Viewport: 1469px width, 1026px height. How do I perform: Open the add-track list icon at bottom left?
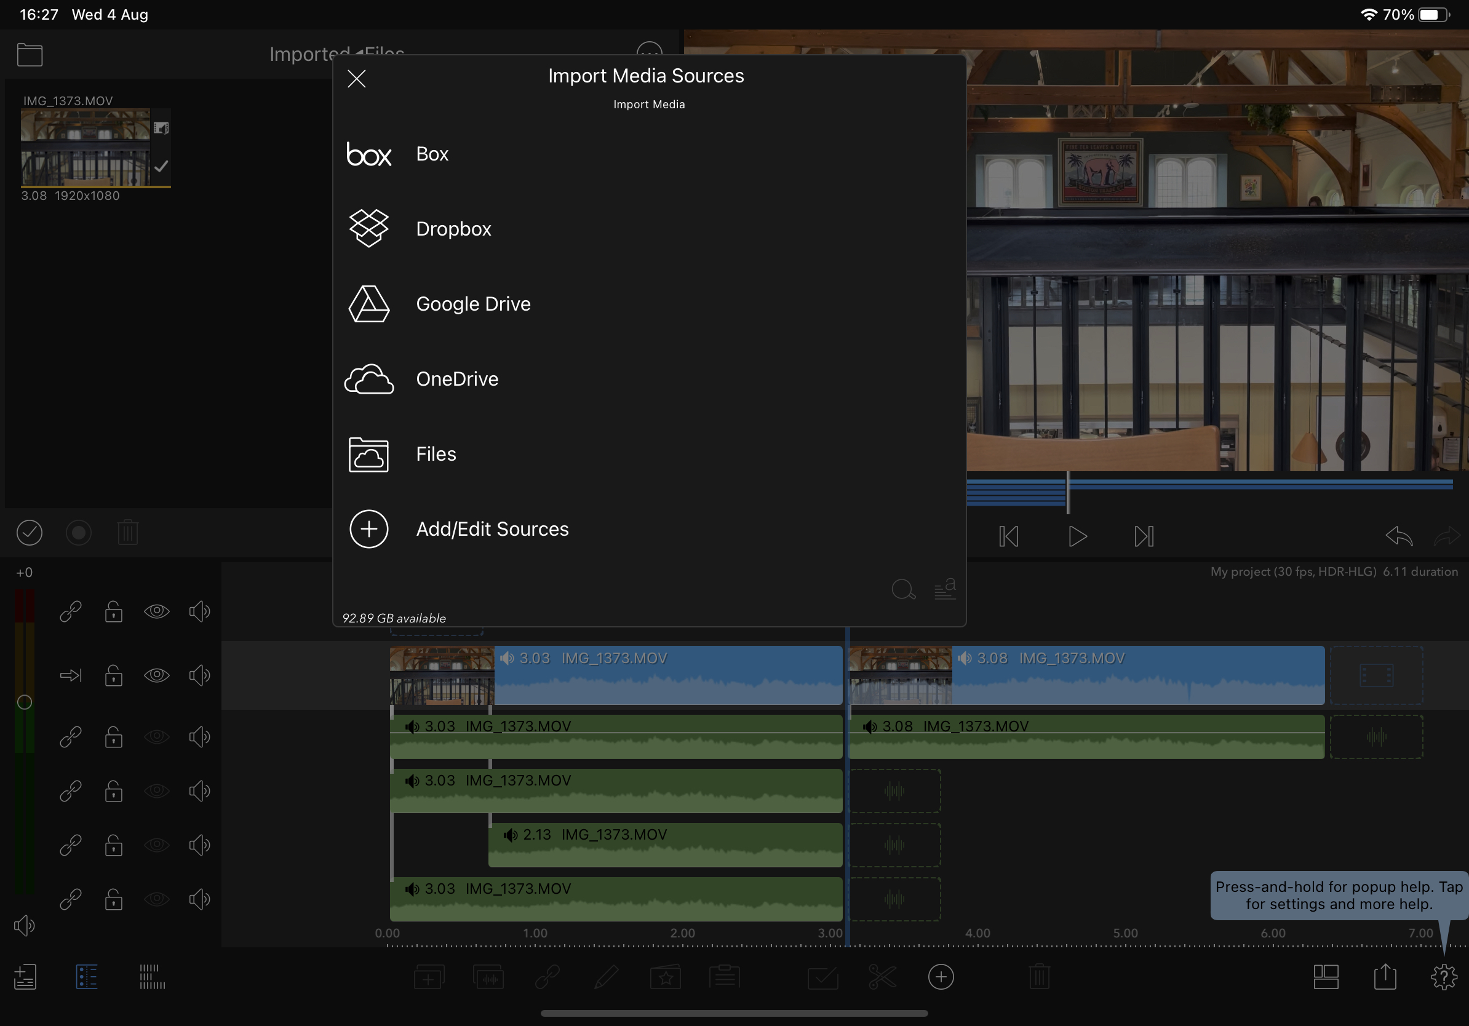point(25,977)
